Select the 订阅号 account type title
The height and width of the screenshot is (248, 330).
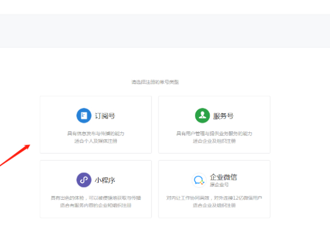click(105, 116)
